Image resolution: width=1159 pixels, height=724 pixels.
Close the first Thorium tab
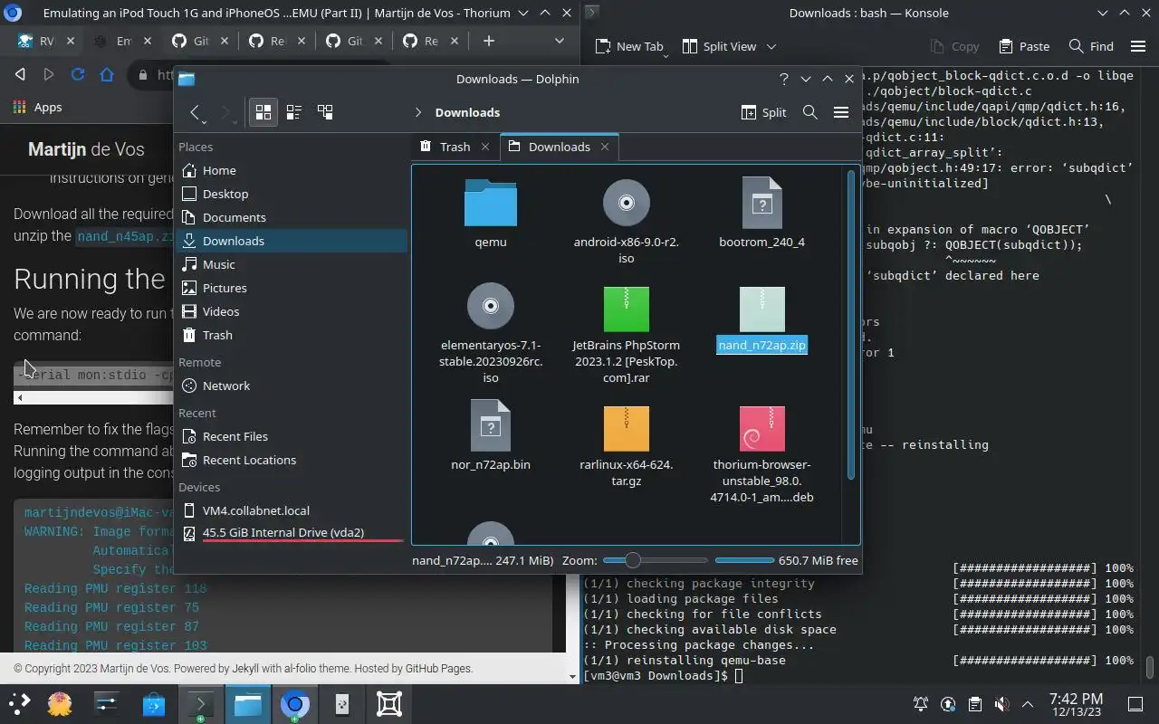click(70, 41)
